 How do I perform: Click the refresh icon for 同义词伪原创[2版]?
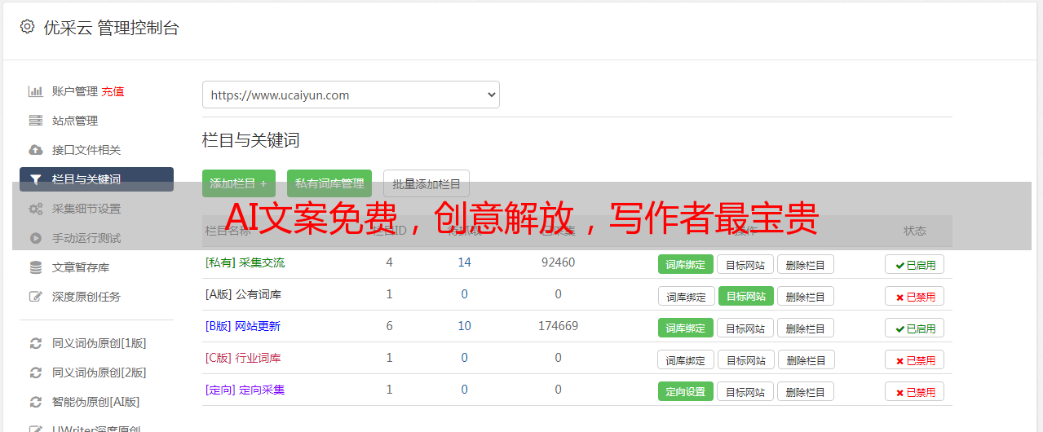[x=36, y=372]
